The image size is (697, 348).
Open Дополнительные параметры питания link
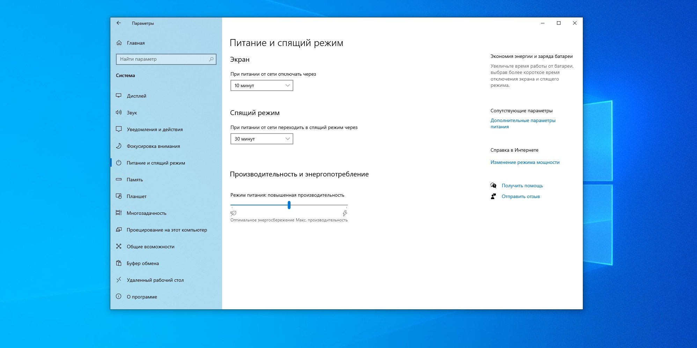point(523,123)
